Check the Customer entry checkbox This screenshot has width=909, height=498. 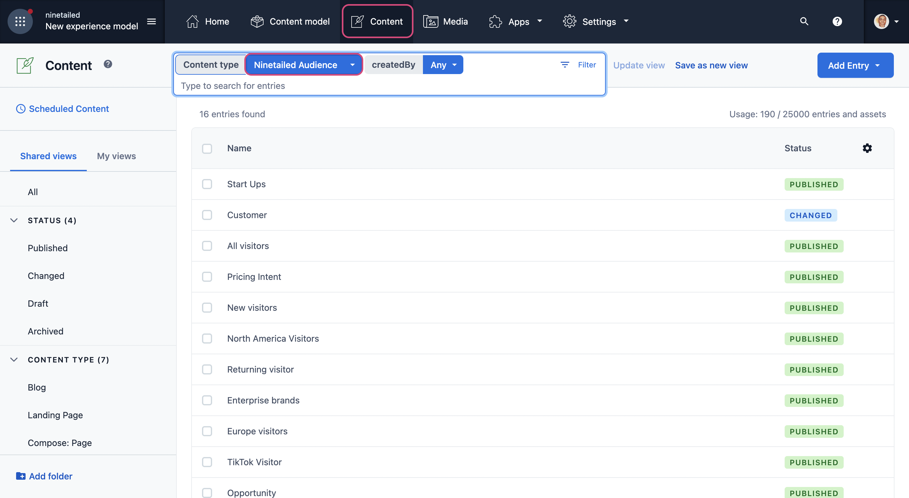coord(207,215)
